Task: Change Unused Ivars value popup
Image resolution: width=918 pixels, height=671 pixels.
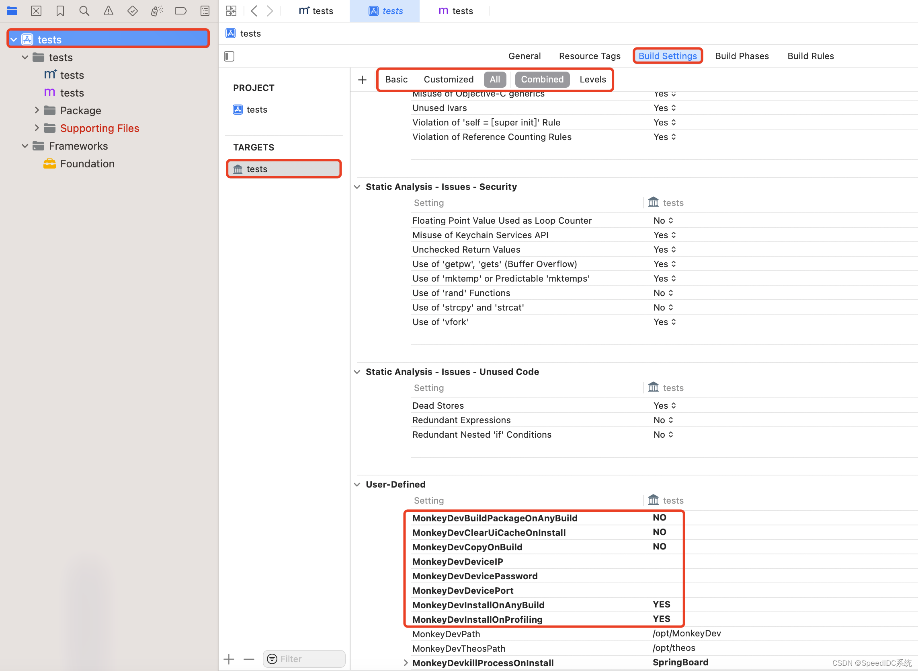Action: pyautogui.click(x=665, y=108)
